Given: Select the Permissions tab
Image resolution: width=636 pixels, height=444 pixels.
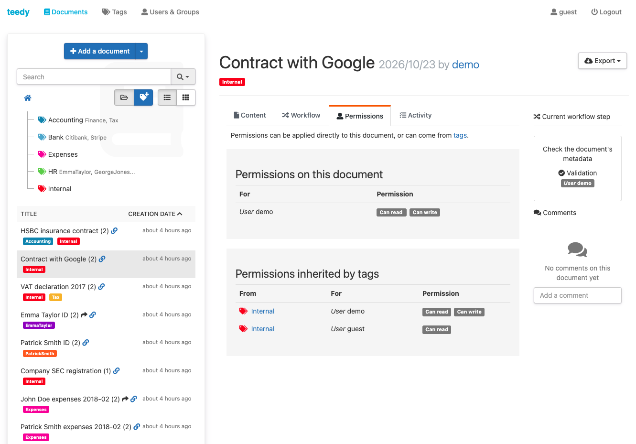Looking at the screenshot, I should [x=360, y=116].
